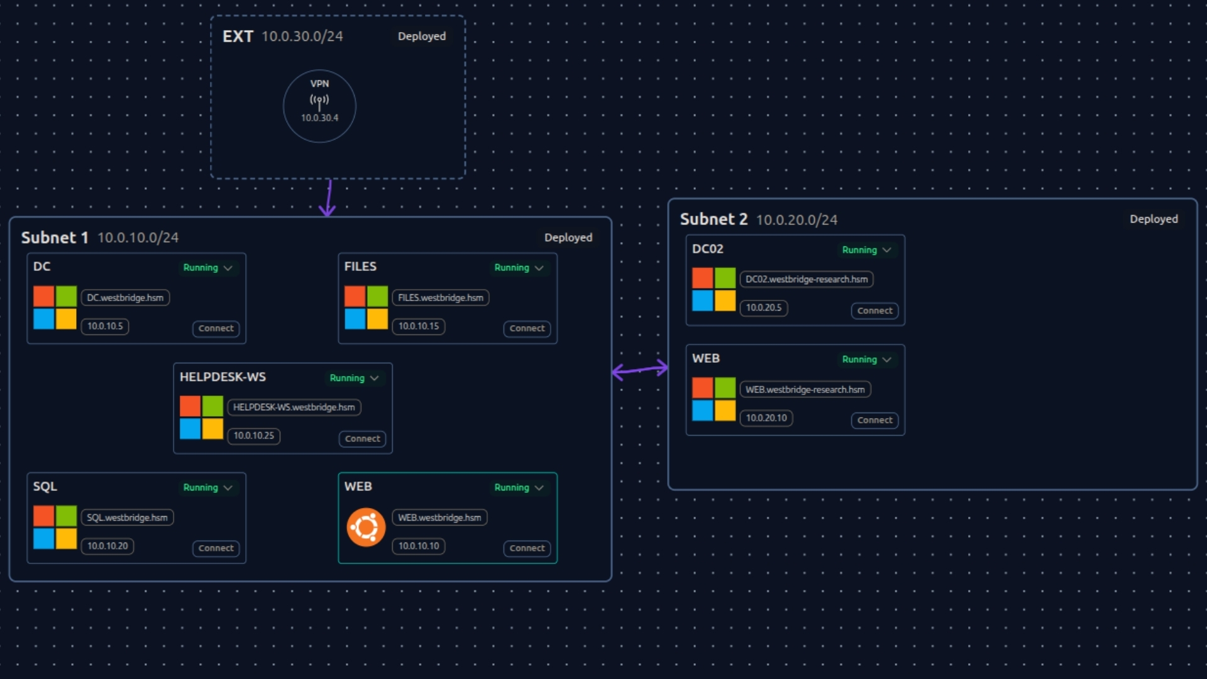The image size is (1207, 679).
Task: Connect to the SQL machine
Action: (216, 548)
